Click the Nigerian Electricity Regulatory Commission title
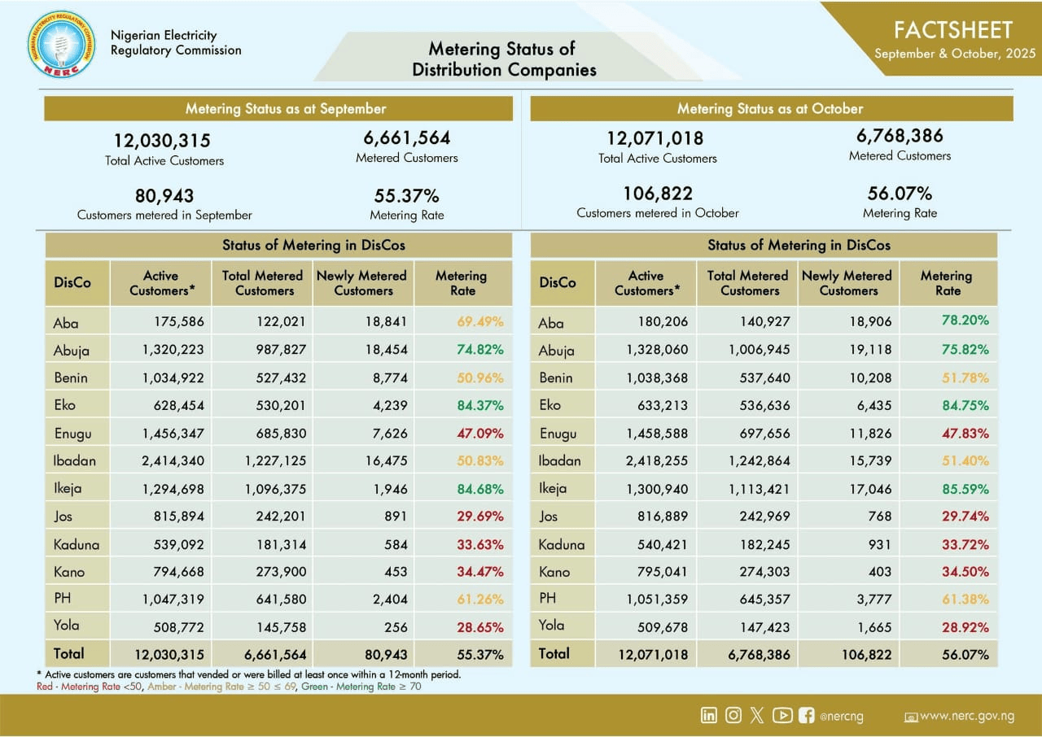 [176, 43]
